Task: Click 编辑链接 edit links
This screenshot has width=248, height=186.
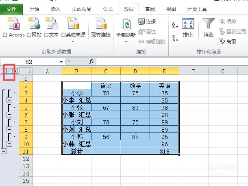Action: click(x=152, y=42)
